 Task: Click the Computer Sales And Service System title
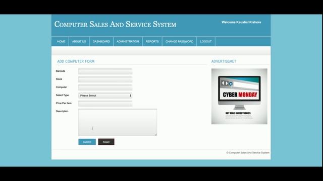115,24
